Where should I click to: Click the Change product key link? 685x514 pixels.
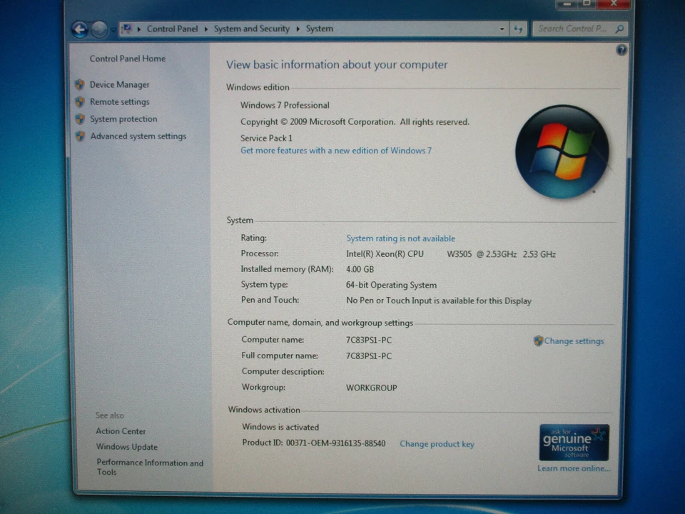[437, 443]
